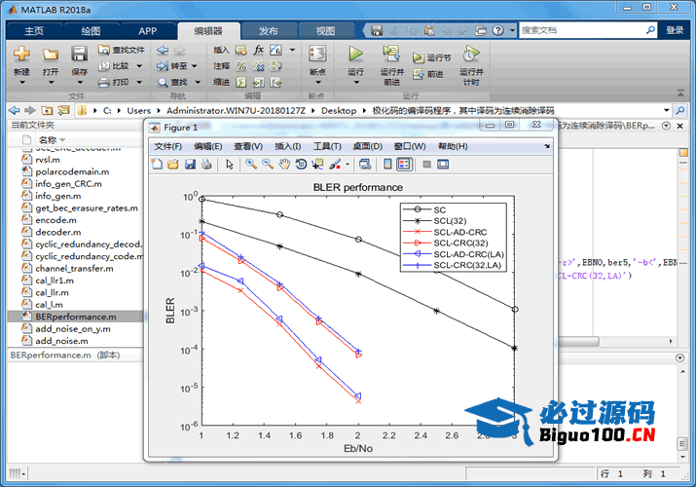Switch to the 发布 (Publish) tab
696x487 pixels.
pos(268,30)
